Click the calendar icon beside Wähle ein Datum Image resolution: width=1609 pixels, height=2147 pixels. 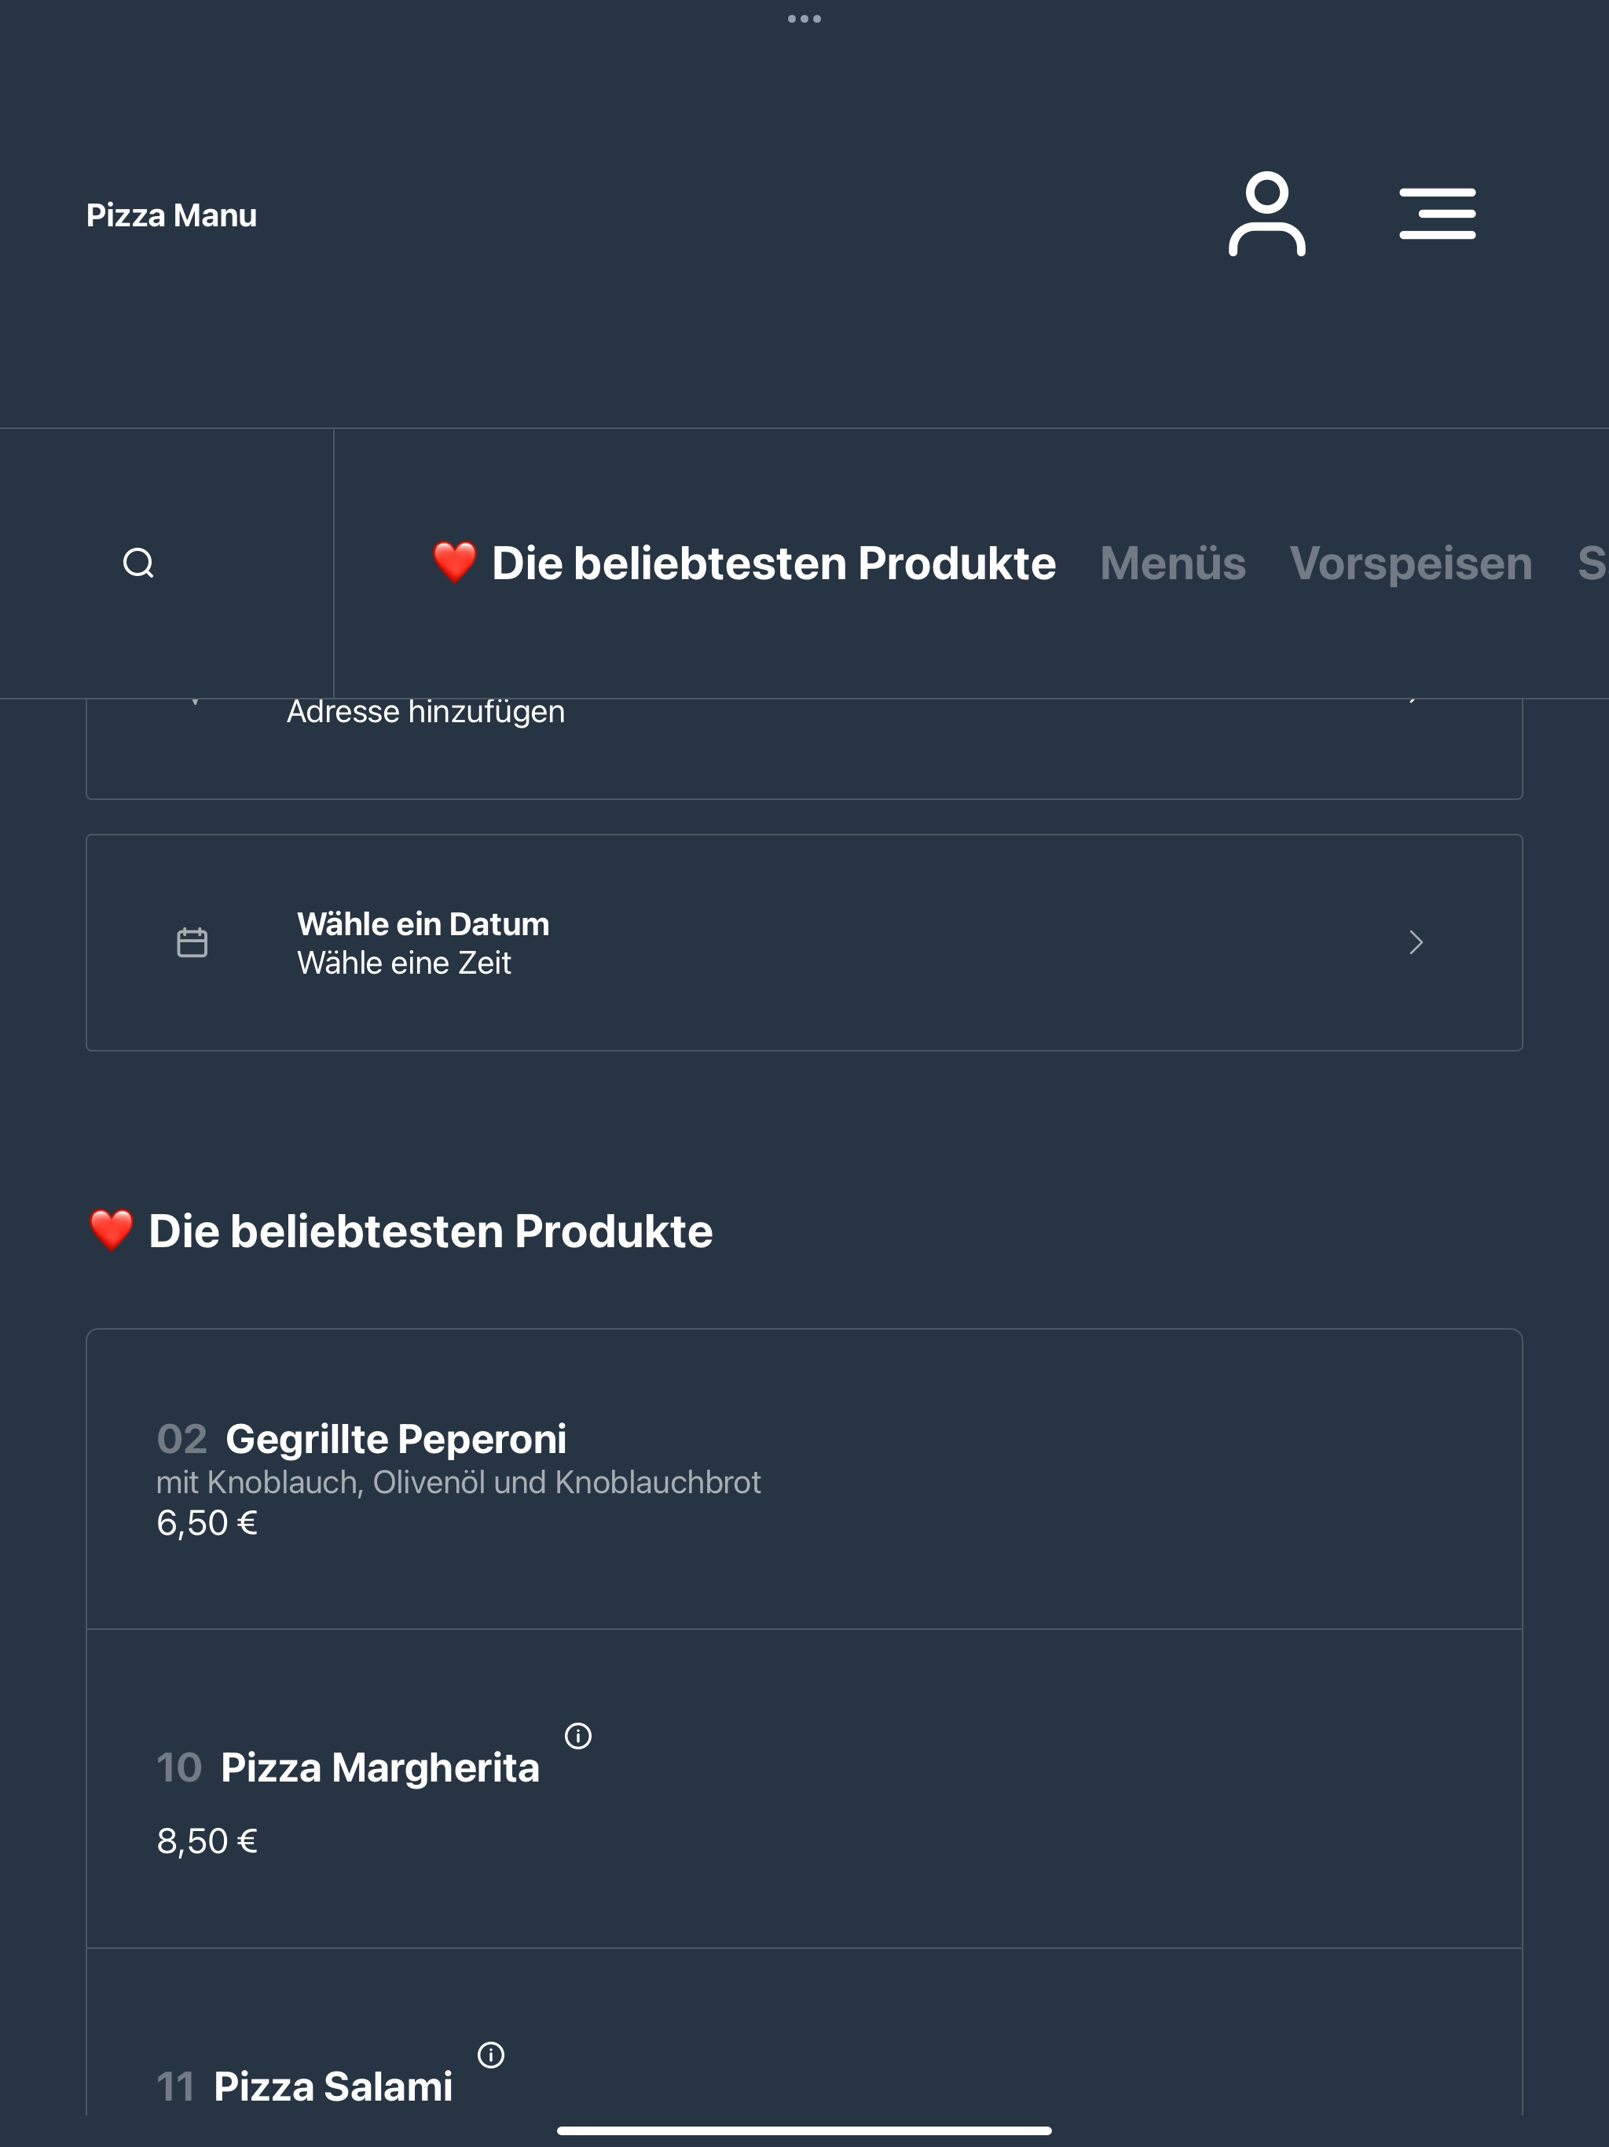click(x=192, y=942)
